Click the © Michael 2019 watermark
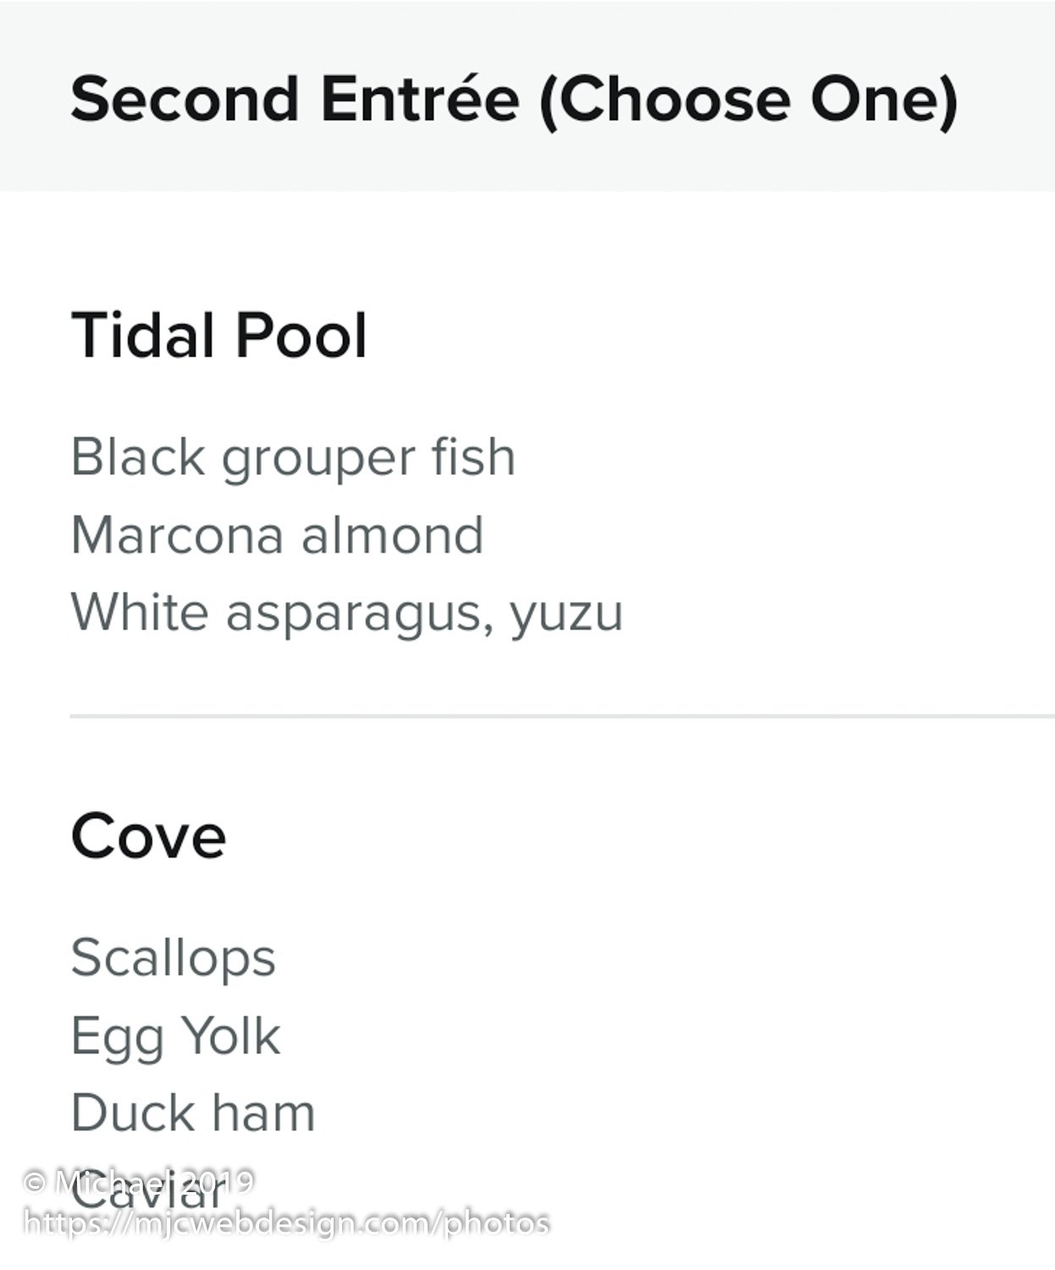The width and height of the screenshot is (1055, 1270). point(139,1182)
